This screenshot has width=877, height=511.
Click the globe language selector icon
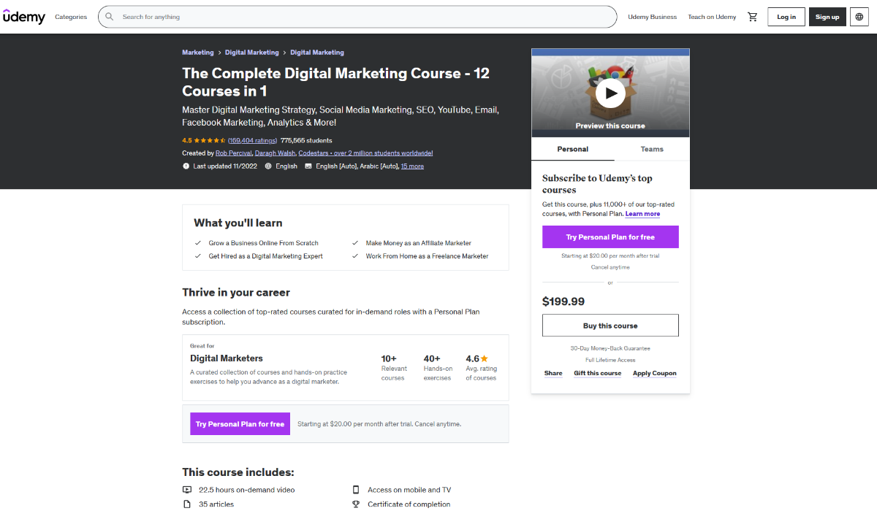[859, 17]
